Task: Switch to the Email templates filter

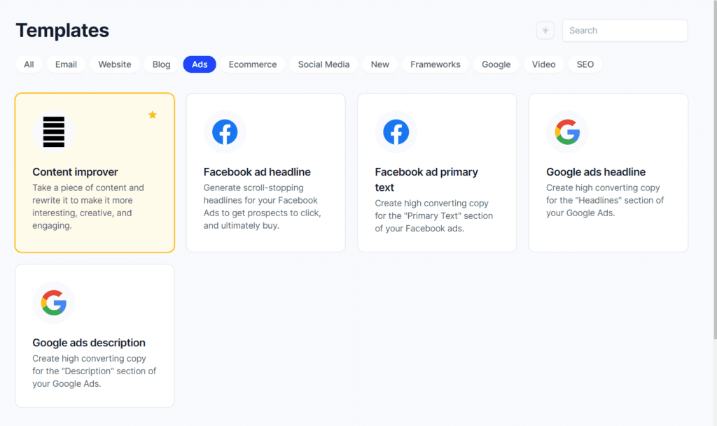Action: click(x=66, y=64)
